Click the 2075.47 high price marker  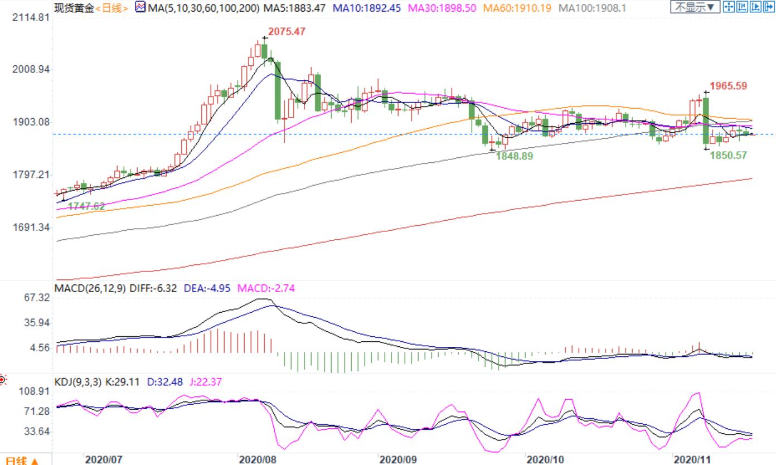(287, 32)
